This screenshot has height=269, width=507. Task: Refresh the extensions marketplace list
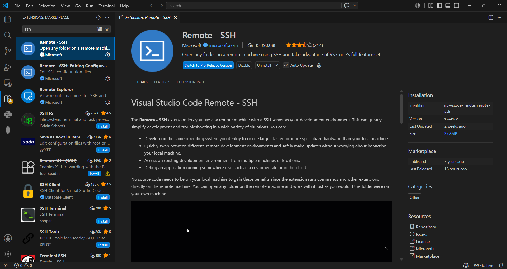(98, 17)
